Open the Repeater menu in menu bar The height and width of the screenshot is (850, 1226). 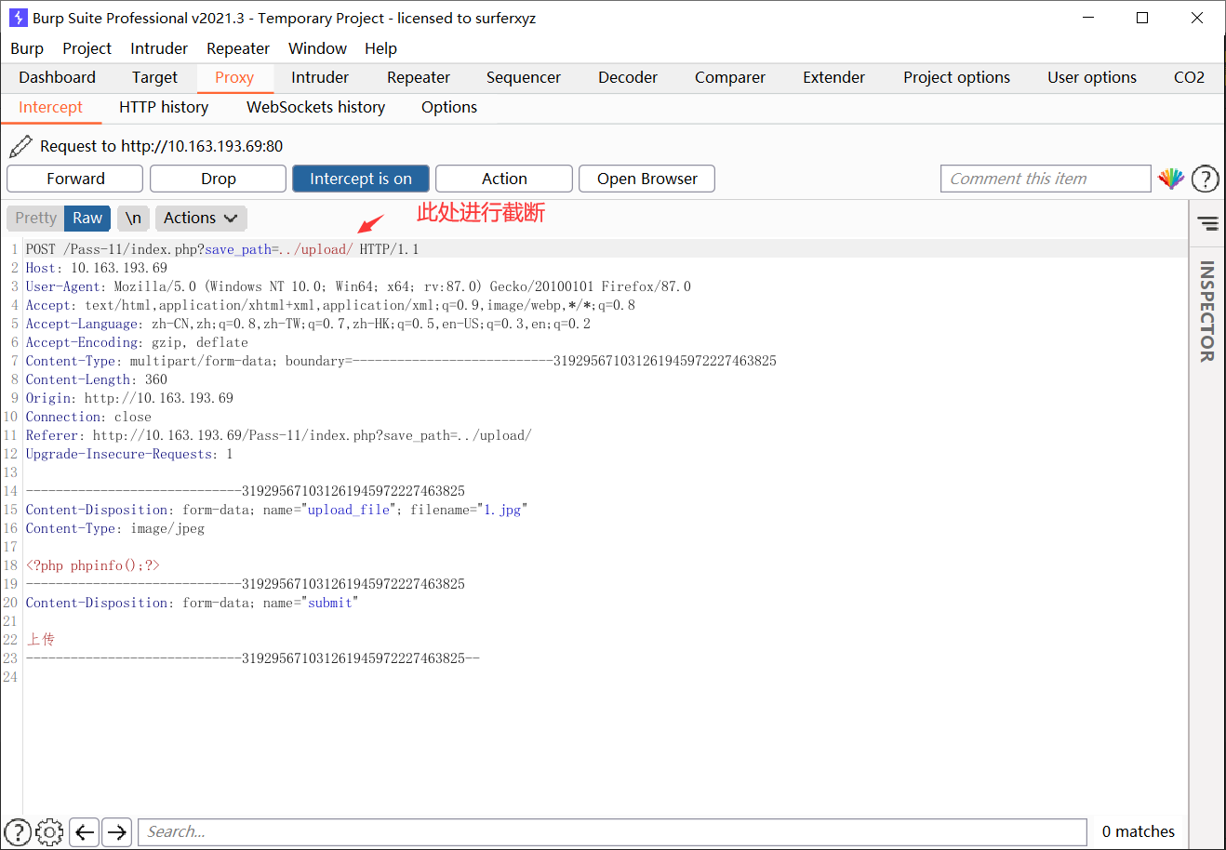coord(238,48)
